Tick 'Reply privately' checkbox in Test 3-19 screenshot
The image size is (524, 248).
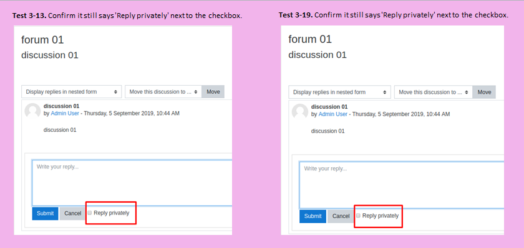pos(358,216)
